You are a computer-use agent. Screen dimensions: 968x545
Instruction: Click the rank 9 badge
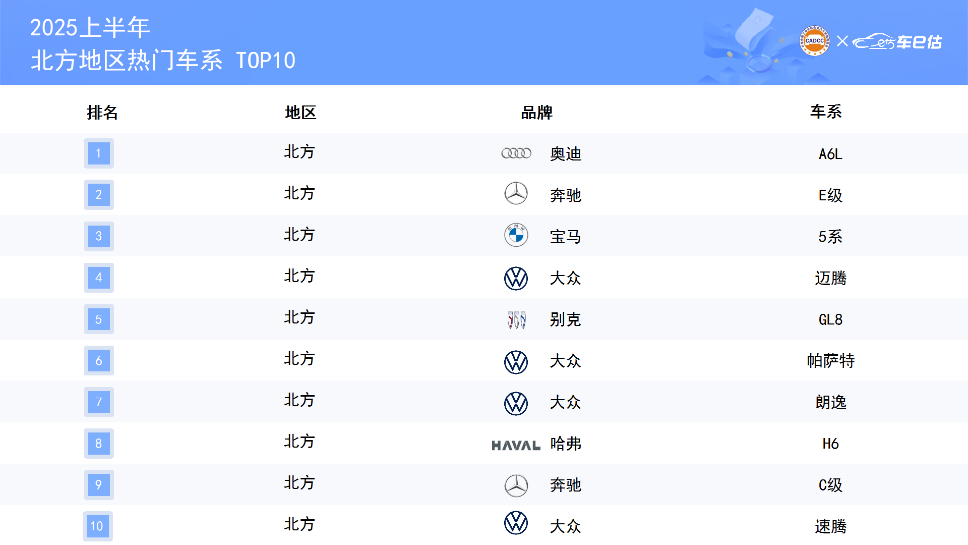coord(99,484)
